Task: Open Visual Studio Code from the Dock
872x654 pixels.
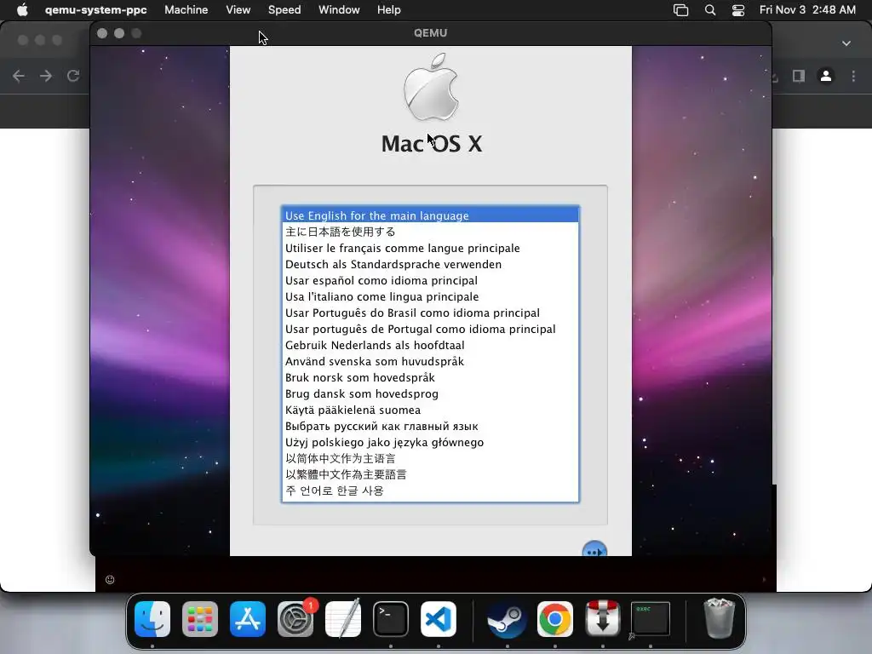Action: click(439, 619)
